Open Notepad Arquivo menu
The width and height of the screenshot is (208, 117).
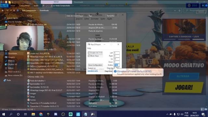click(79, 19)
